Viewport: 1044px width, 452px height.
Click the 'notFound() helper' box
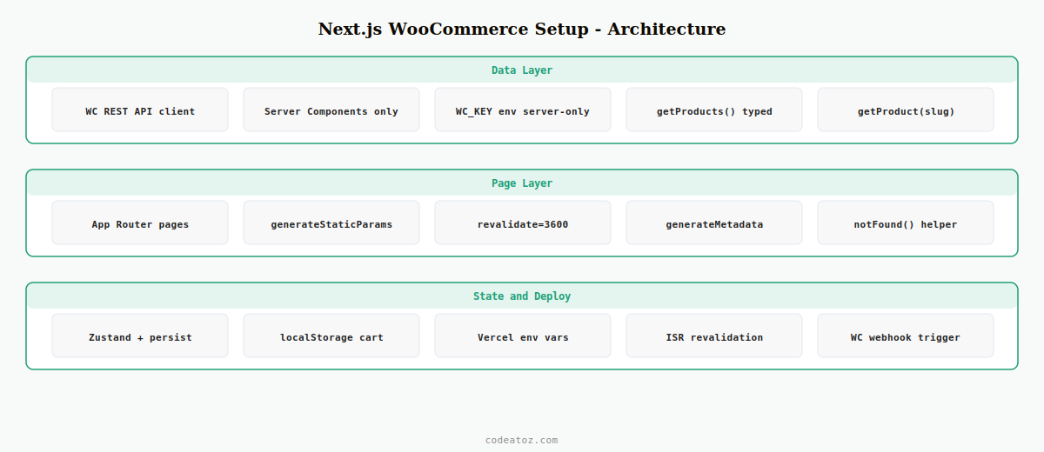coord(906,223)
